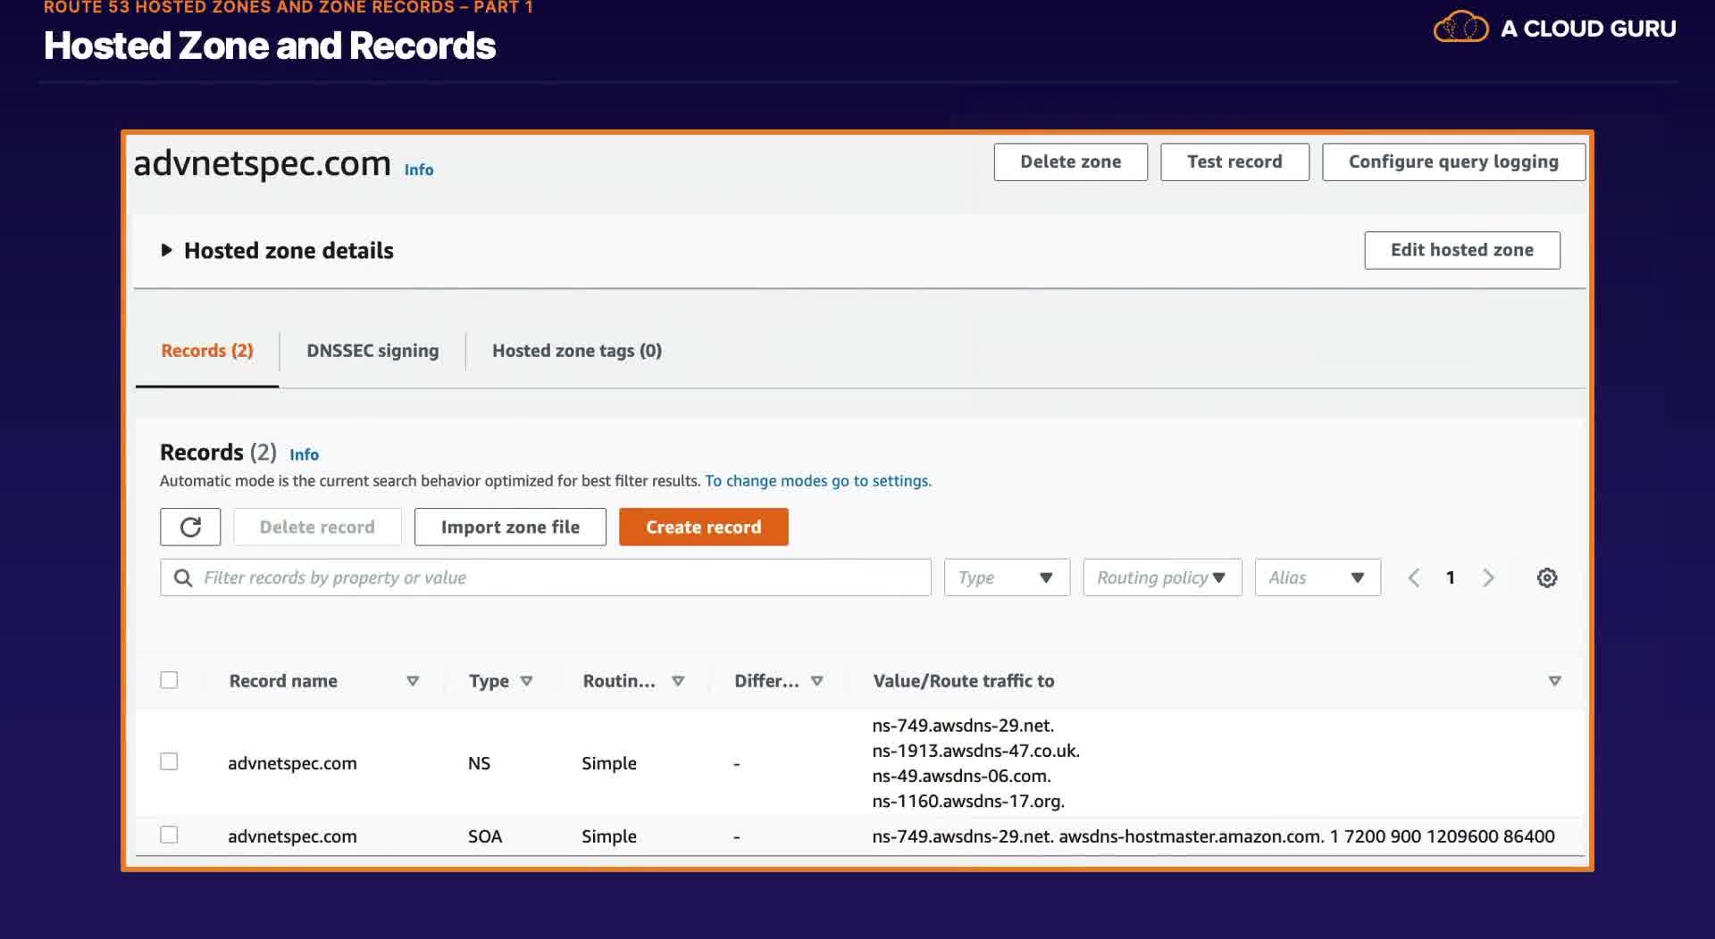Toggle the select-all records checkbox
The image size is (1715, 939).
pyautogui.click(x=169, y=680)
